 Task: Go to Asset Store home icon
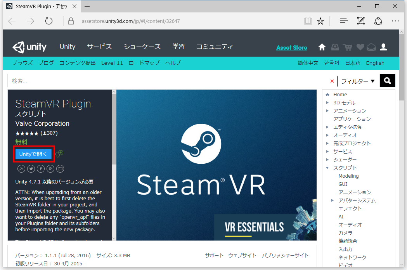click(x=322, y=47)
